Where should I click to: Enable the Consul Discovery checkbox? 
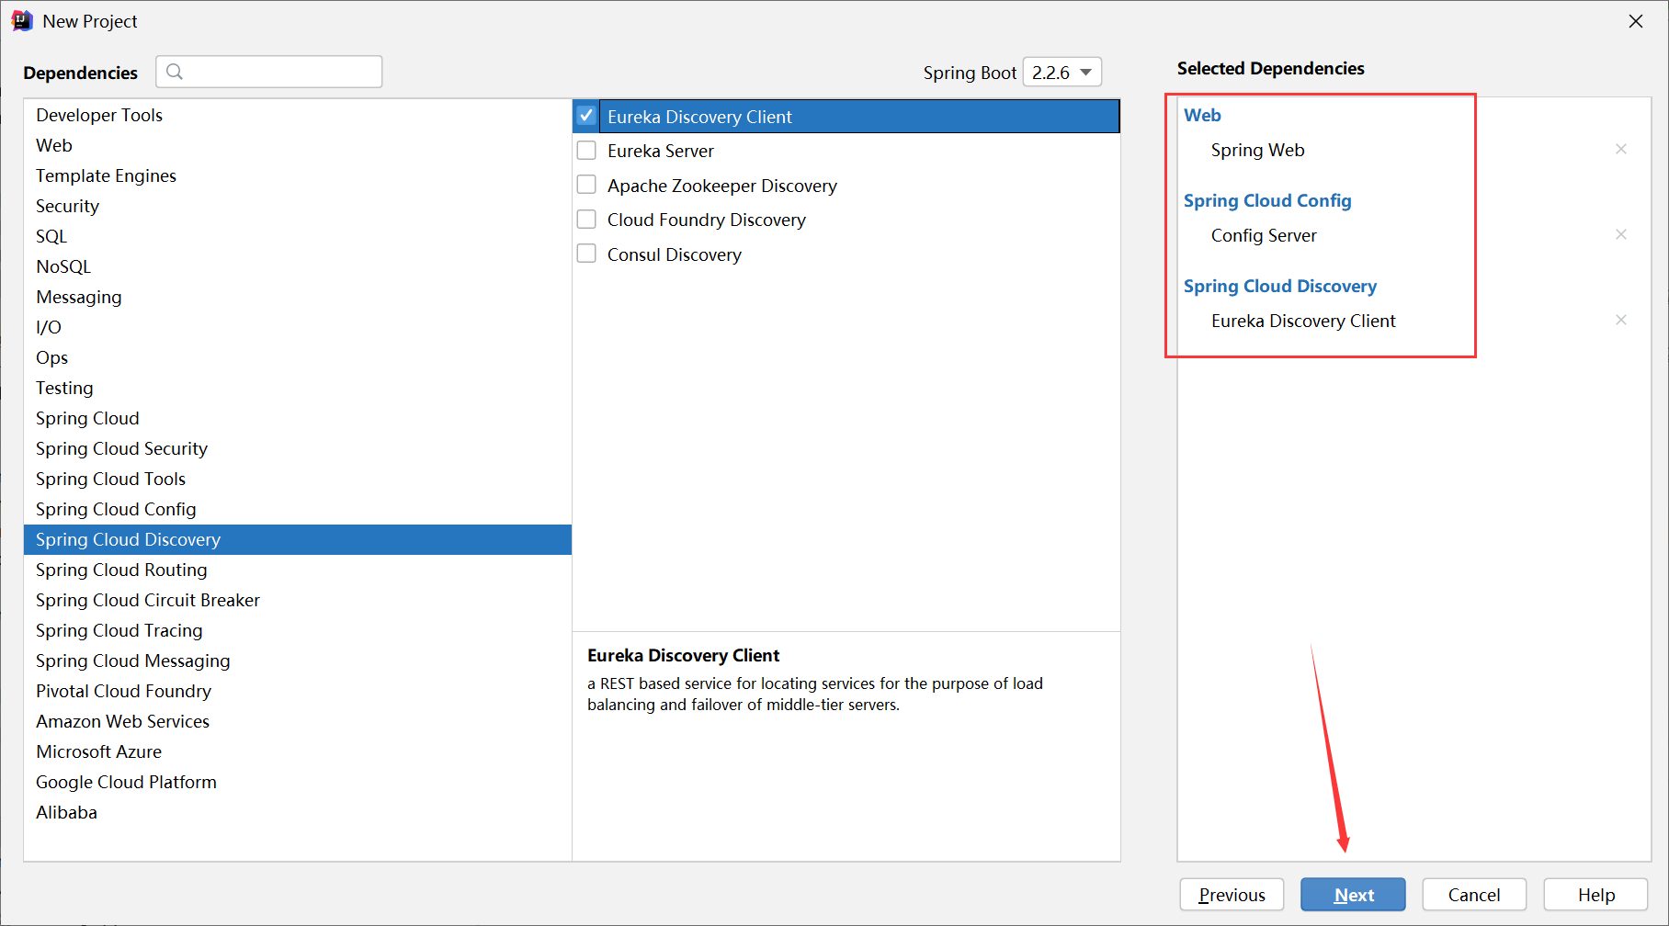[x=586, y=254]
